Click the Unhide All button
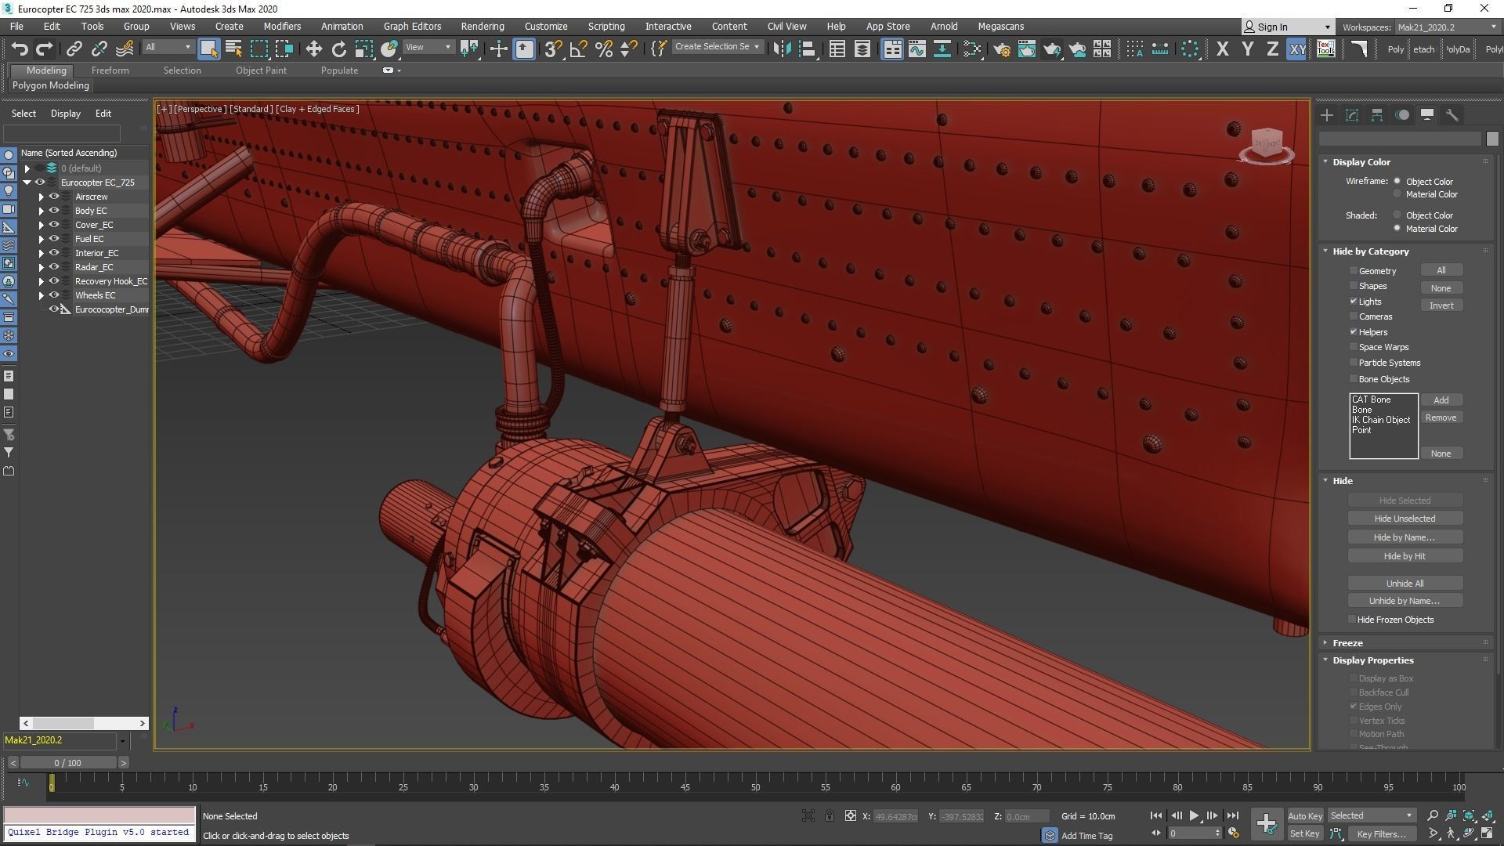The width and height of the screenshot is (1504, 846). pos(1404,584)
